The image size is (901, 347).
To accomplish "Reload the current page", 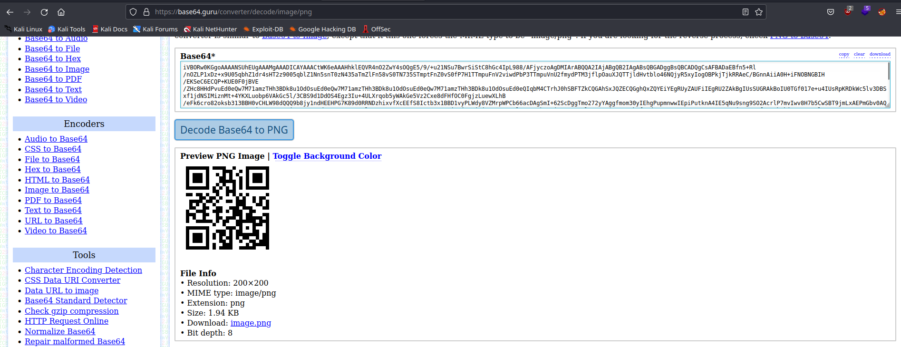I will click(44, 12).
